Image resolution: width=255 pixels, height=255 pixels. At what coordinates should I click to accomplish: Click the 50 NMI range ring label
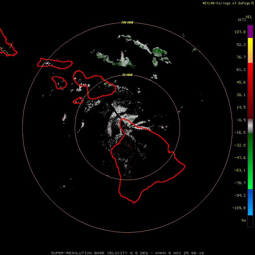click(x=127, y=75)
